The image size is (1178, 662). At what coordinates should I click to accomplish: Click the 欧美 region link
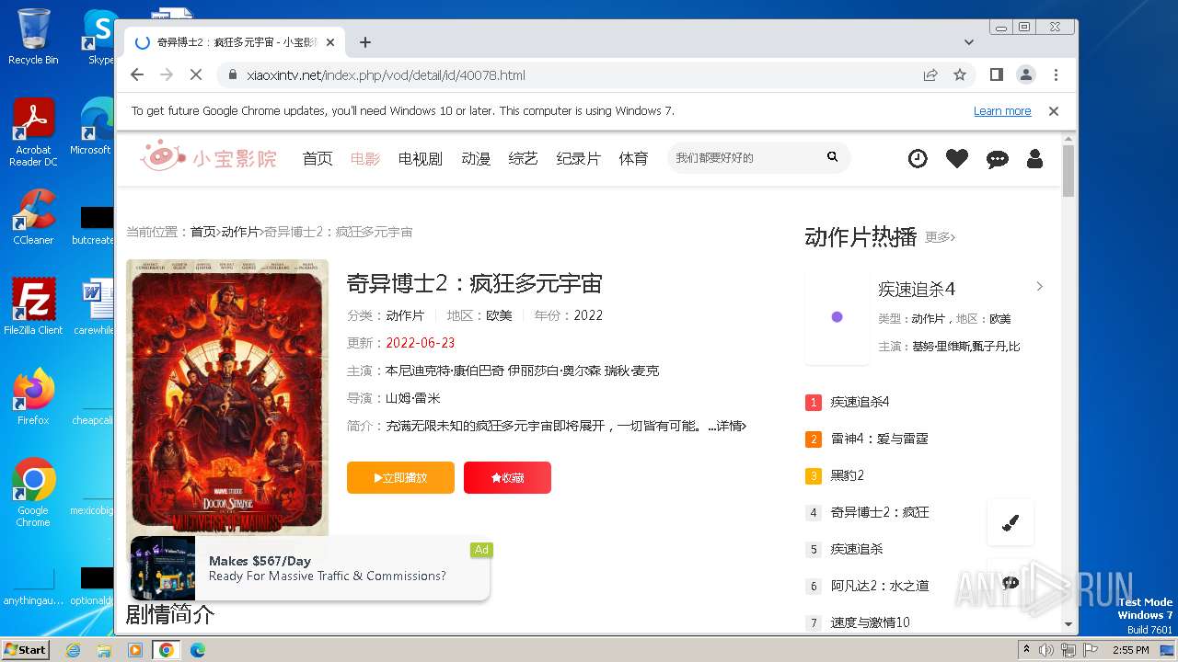tap(499, 315)
